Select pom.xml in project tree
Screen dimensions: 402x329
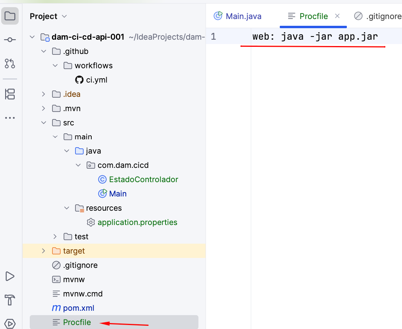pyautogui.click(x=79, y=308)
